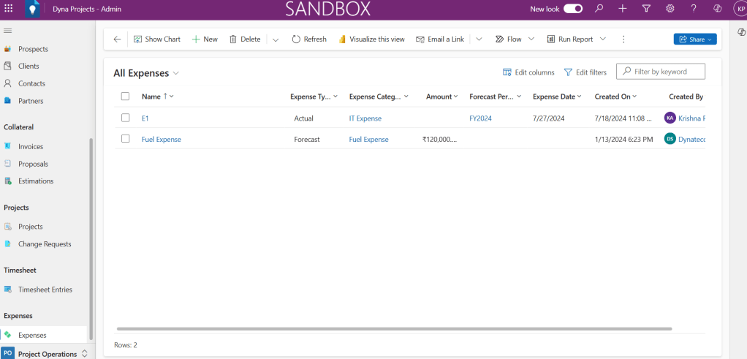
Task: Click the search magnifier icon in header
Action: tap(599, 9)
